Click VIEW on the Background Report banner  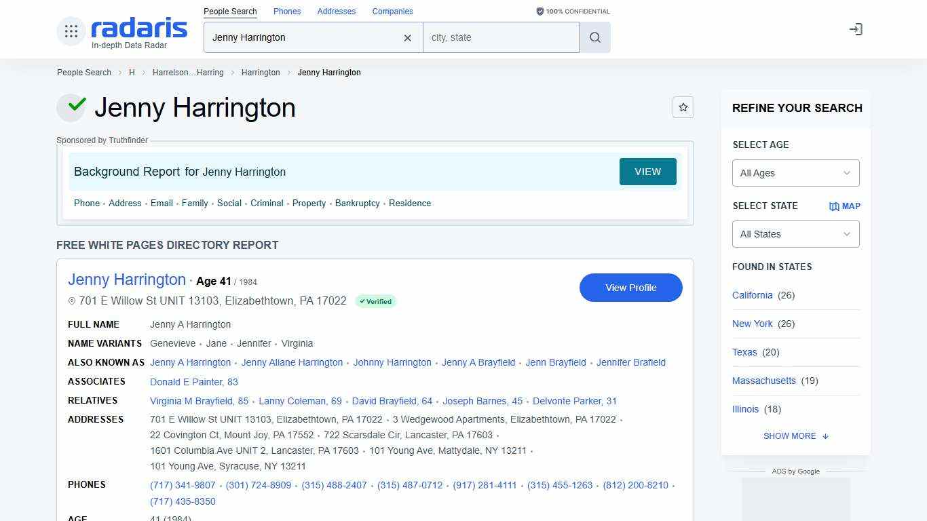647,172
